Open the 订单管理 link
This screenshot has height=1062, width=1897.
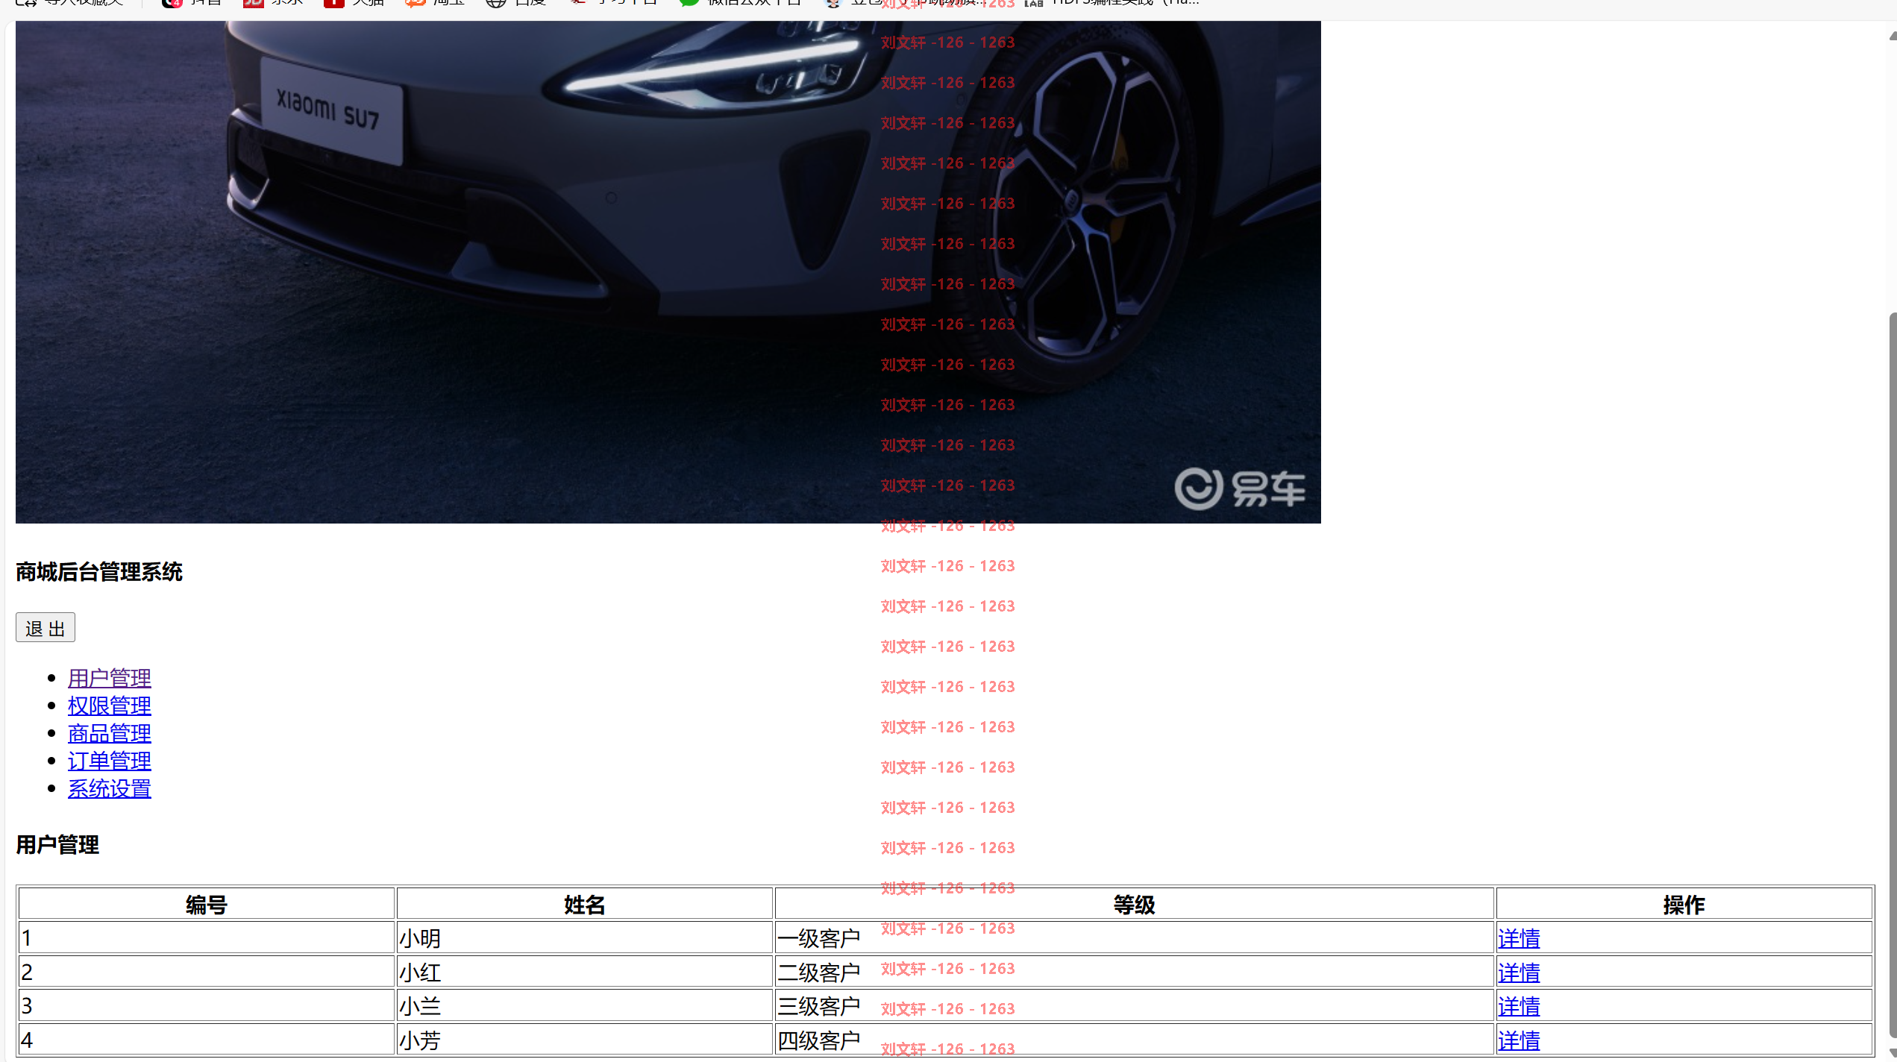click(x=110, y=761)
